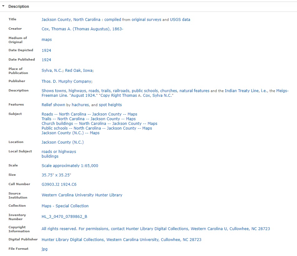Click Public schools subject link
This screenshot has width=297, height=256.
97,128
